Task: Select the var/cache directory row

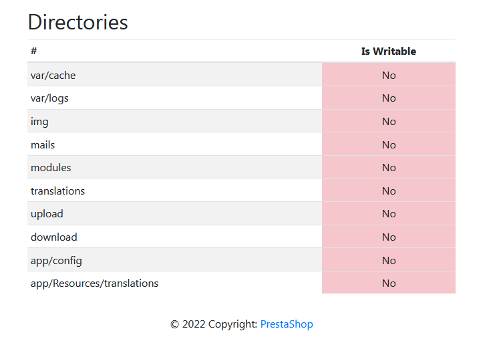Action: click(53, 76)
